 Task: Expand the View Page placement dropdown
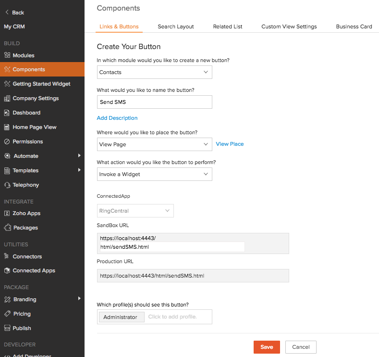click(x=154, y=144)
